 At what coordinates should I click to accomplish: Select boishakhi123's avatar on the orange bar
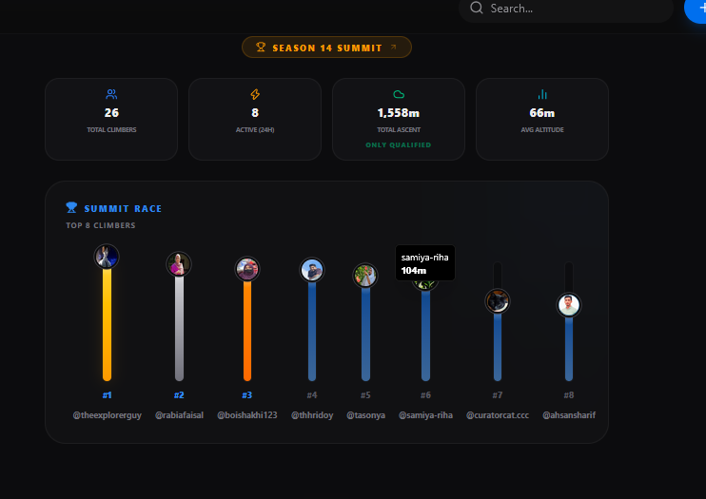pyautogui.click(x=247, y=269)
